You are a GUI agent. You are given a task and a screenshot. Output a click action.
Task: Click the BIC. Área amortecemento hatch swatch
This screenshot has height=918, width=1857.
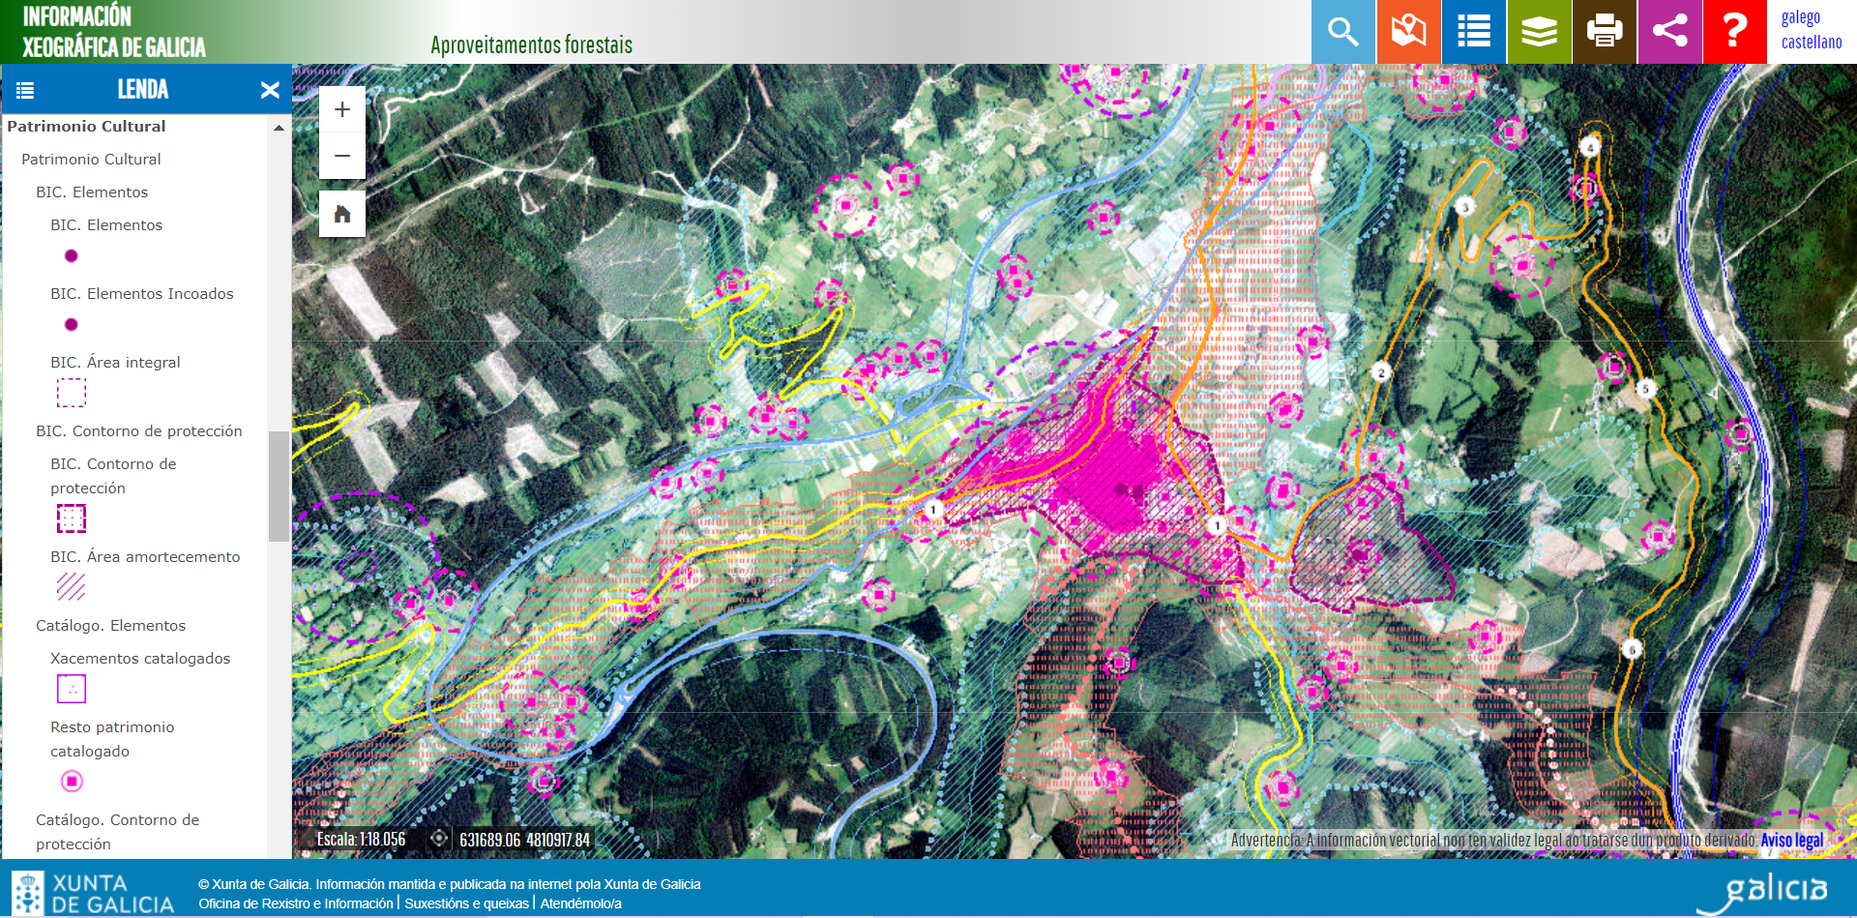click(x=71, y=587)
